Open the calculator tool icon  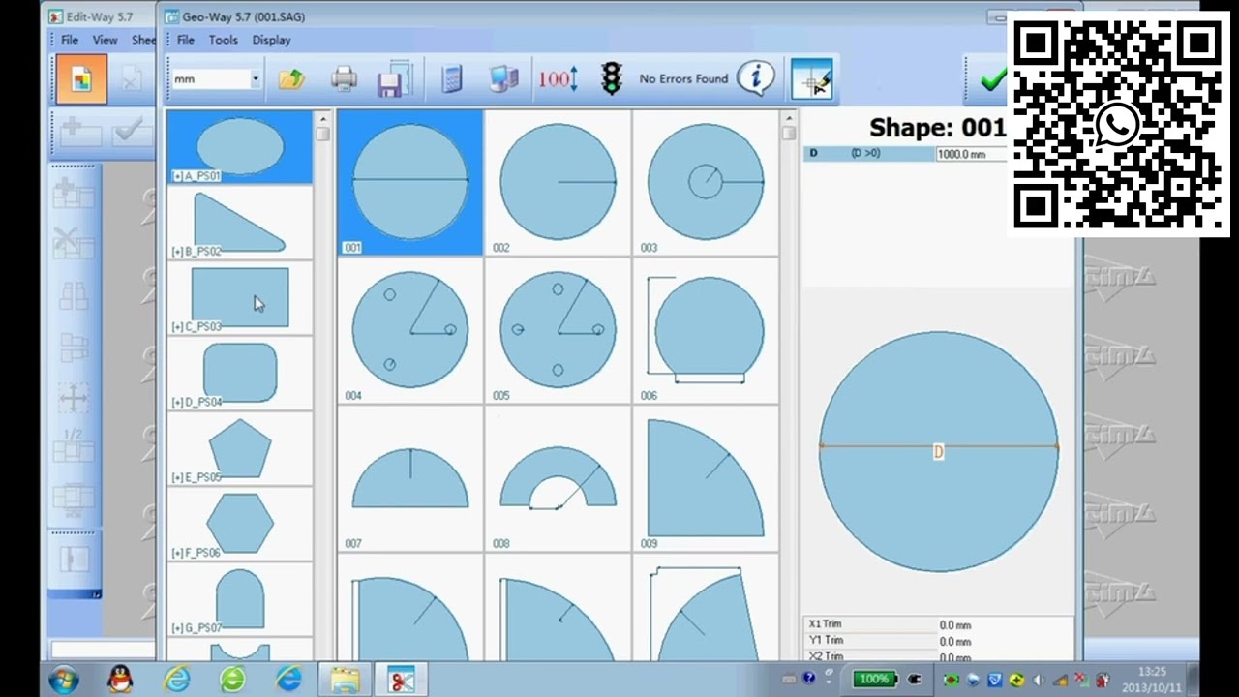coord(451,79)
